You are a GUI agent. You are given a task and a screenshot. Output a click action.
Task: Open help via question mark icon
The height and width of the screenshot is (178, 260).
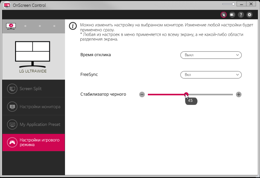pyautogui.click(x=241, y=15)
